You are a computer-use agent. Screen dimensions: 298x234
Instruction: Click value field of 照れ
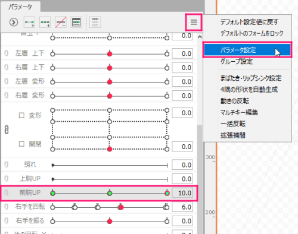coord(182,165)
